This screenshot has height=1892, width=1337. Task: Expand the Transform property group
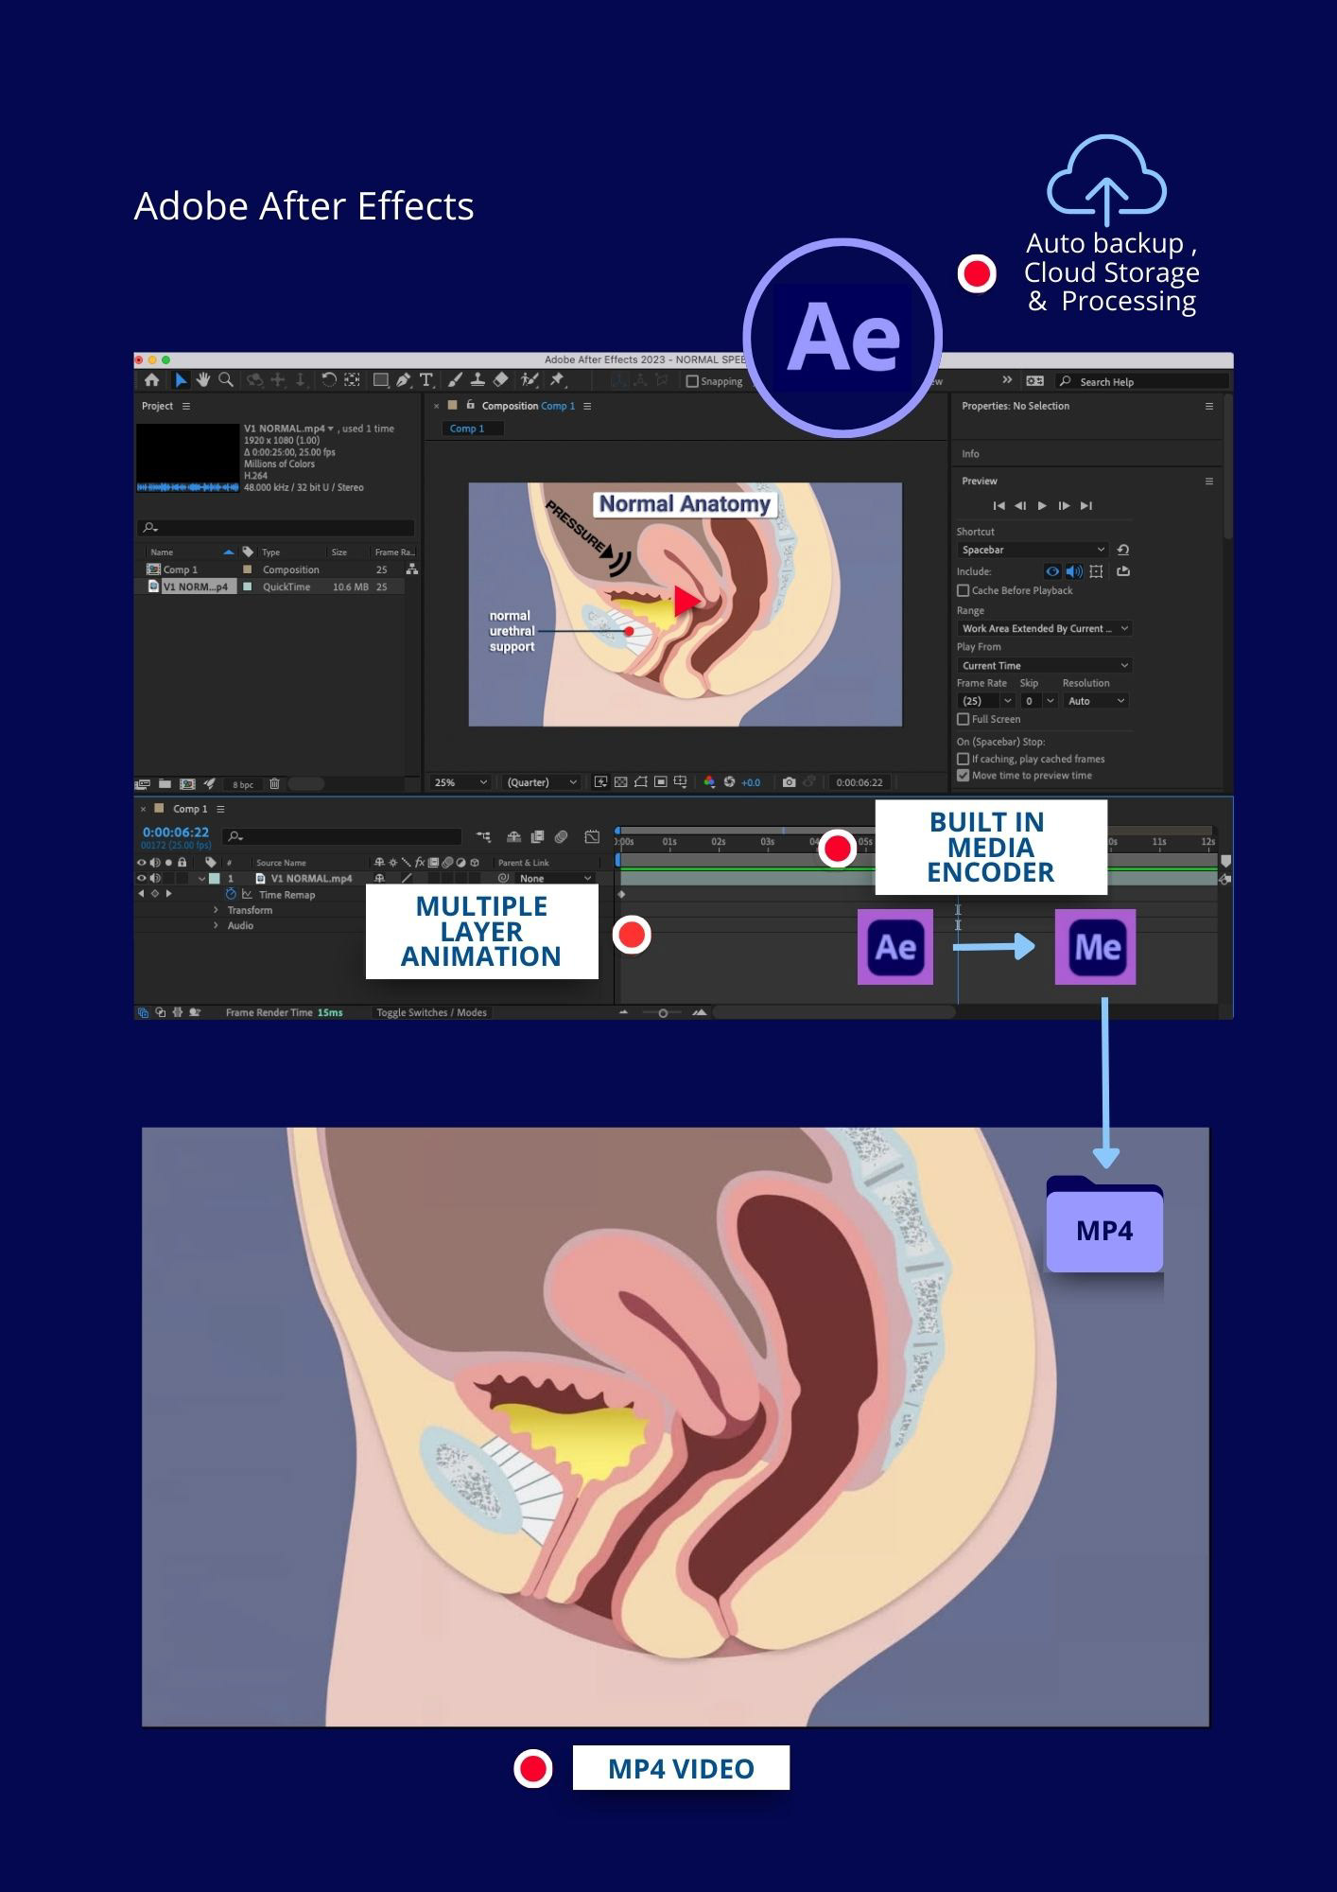[216, 910]
